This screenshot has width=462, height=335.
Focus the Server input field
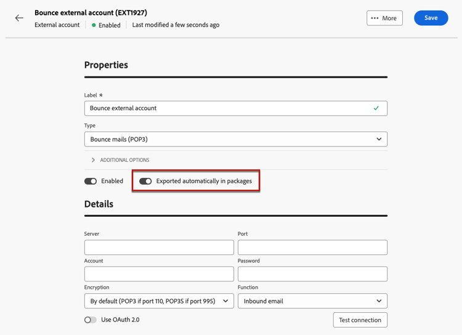click(159, 247)
